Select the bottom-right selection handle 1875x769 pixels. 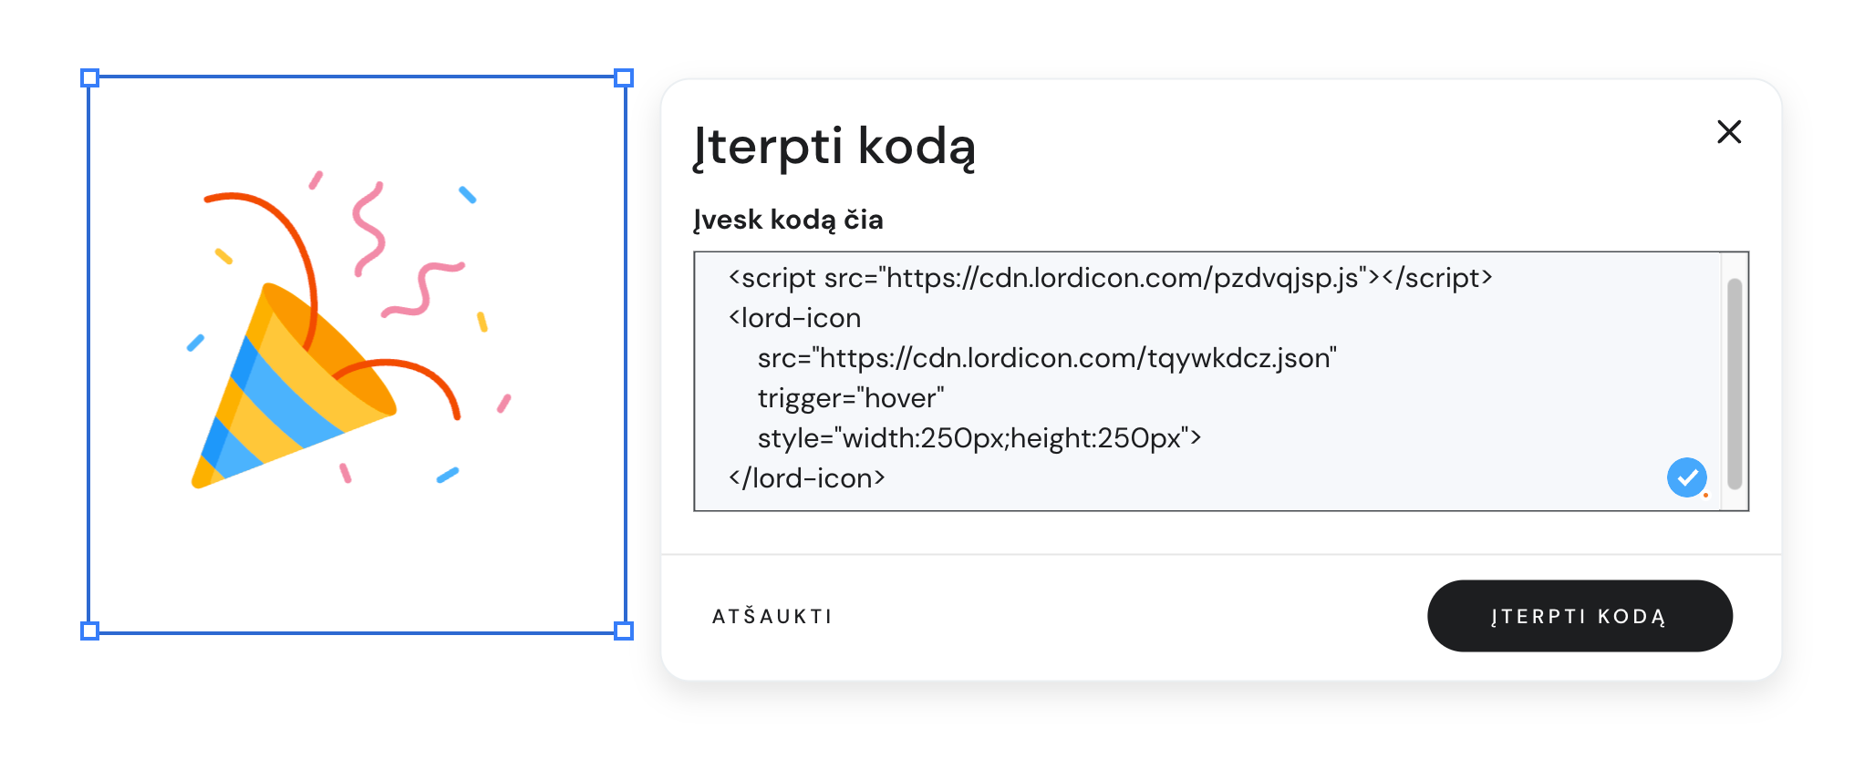624,629
